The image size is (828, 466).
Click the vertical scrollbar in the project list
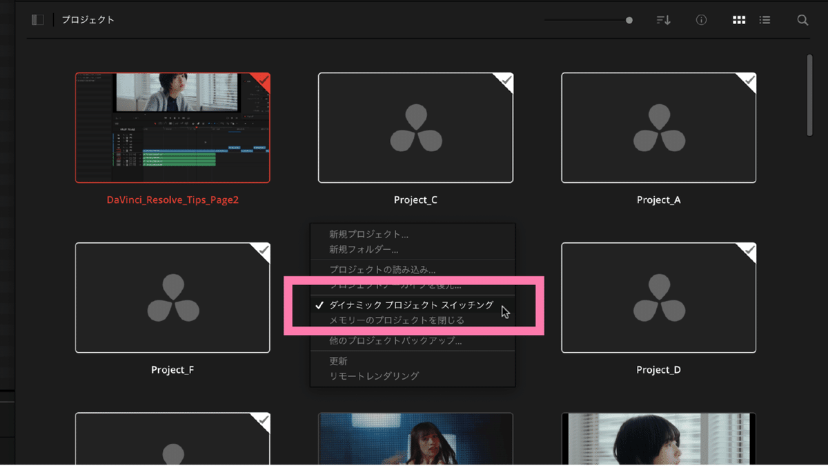point(810,95)
